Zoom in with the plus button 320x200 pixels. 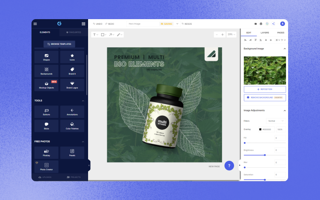pos(223,35)
